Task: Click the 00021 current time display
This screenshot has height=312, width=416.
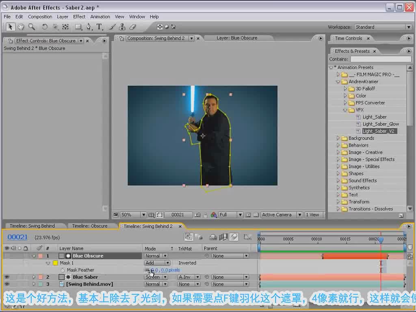Action: click(17, 237)
